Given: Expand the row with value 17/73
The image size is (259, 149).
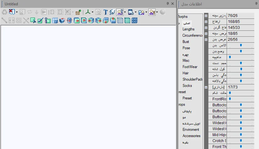Looking at the screenshot, I should (x=206, y=87).
